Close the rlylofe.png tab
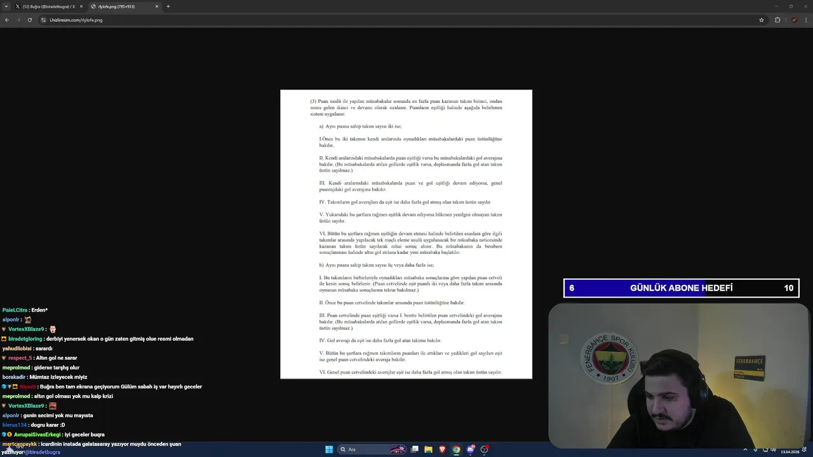 point(157,6)
